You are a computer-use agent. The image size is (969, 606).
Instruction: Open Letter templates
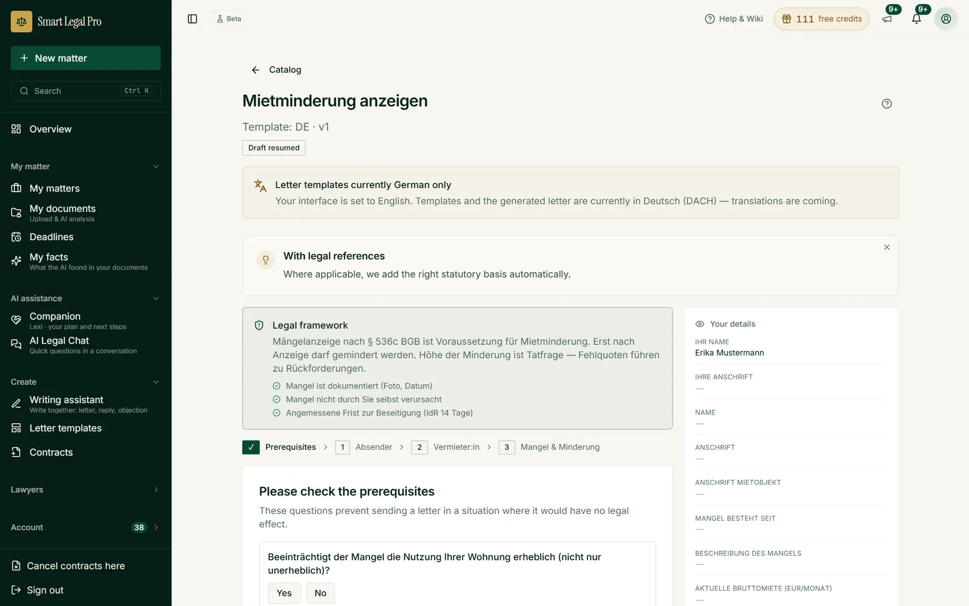(85, 428)
